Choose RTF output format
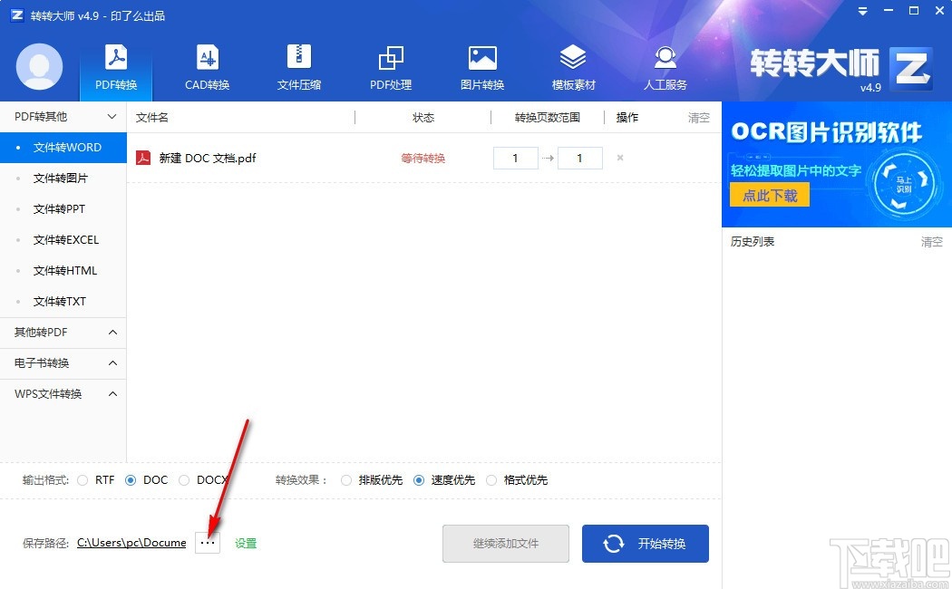Screen dimensions: 952x589 tap(83, 480)
